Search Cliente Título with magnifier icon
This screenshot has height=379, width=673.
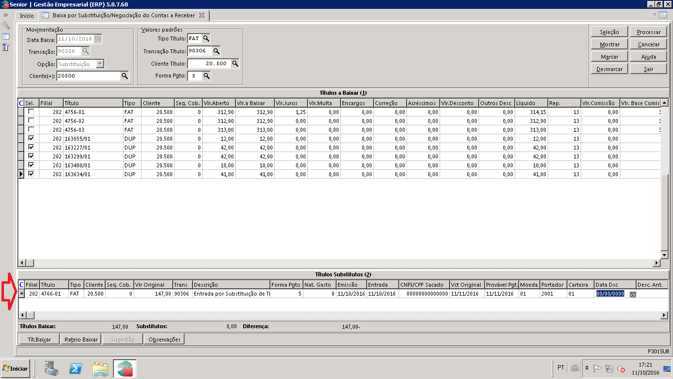[235, 64]
